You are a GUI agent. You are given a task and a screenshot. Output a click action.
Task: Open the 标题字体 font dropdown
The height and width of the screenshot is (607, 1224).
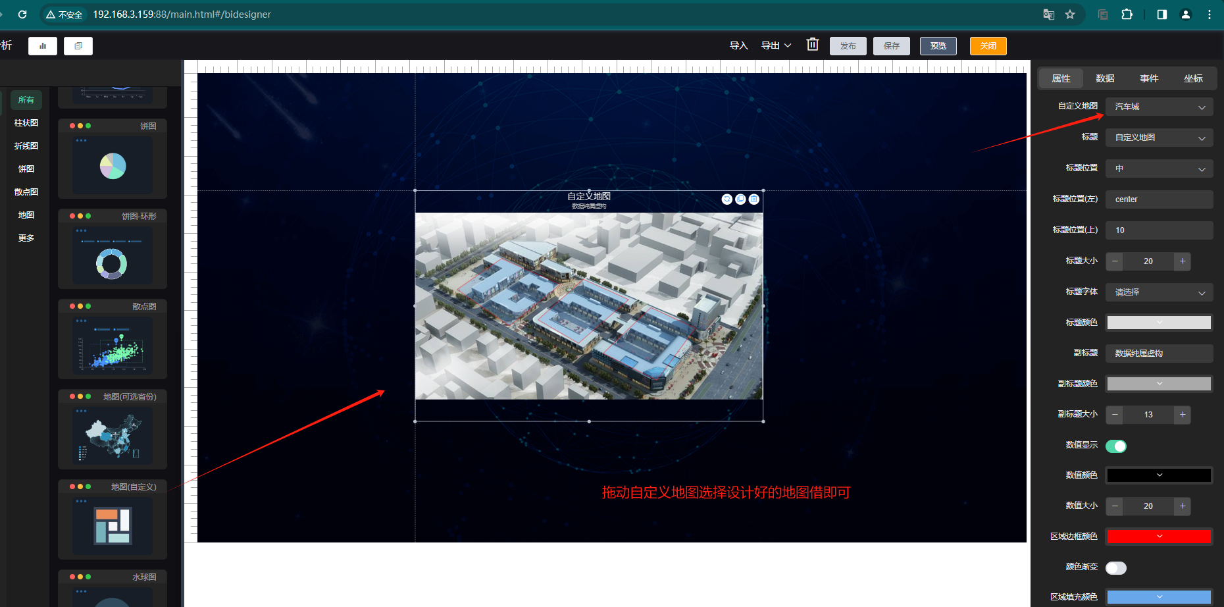(1159, 292)
